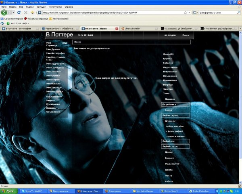Screen dimensions: 242x194
Task: Open 'Мои Аудиозаписи' in the sidebar
Action: coord(56,63)
